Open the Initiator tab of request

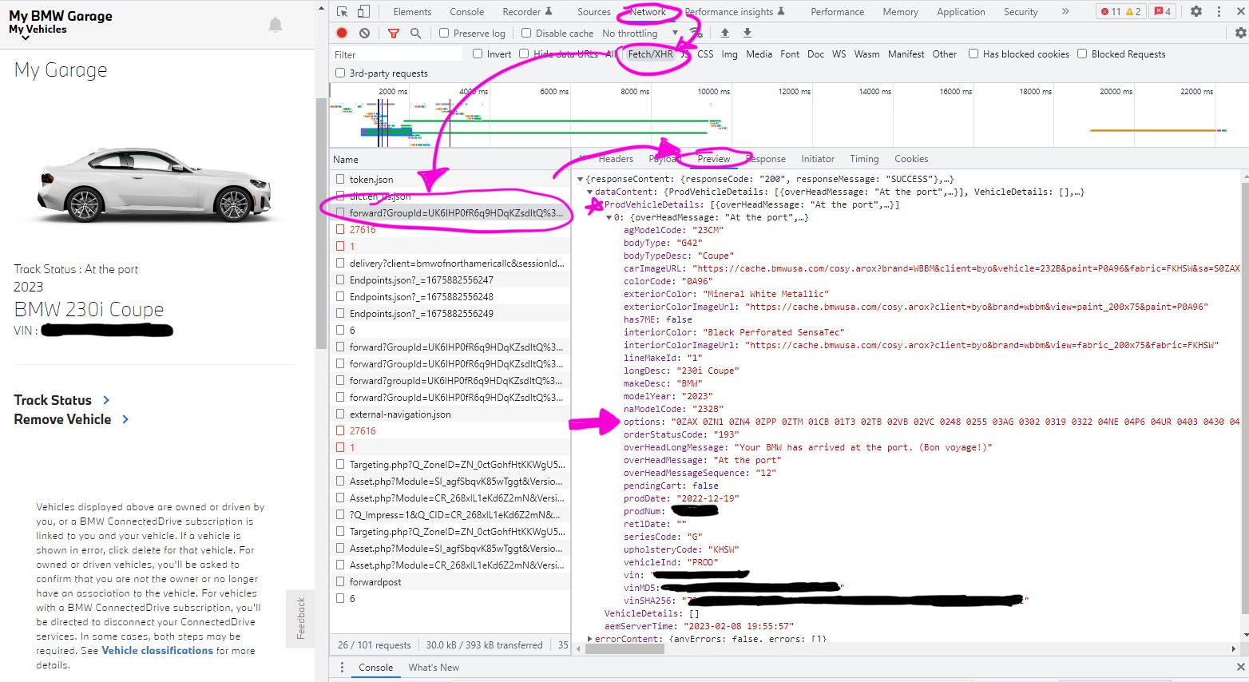[x=818, y=159]
